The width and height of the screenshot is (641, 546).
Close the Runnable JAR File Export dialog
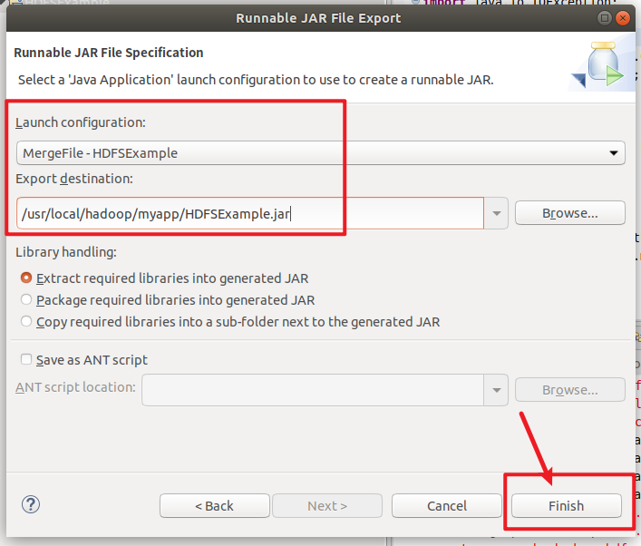(624, 18)
